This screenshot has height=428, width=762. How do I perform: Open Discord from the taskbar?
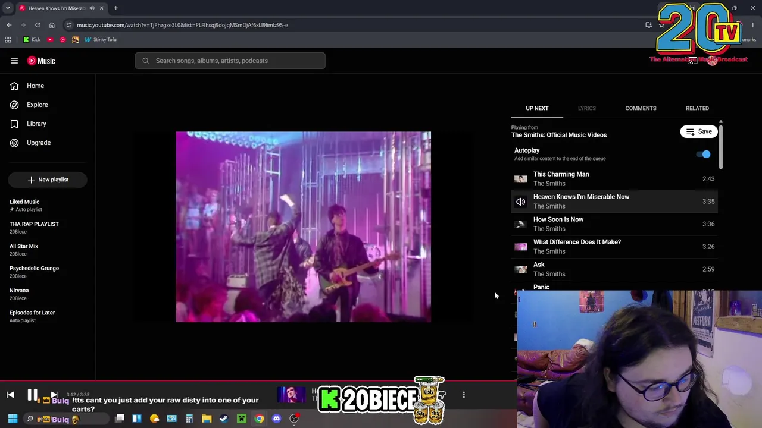276,419
